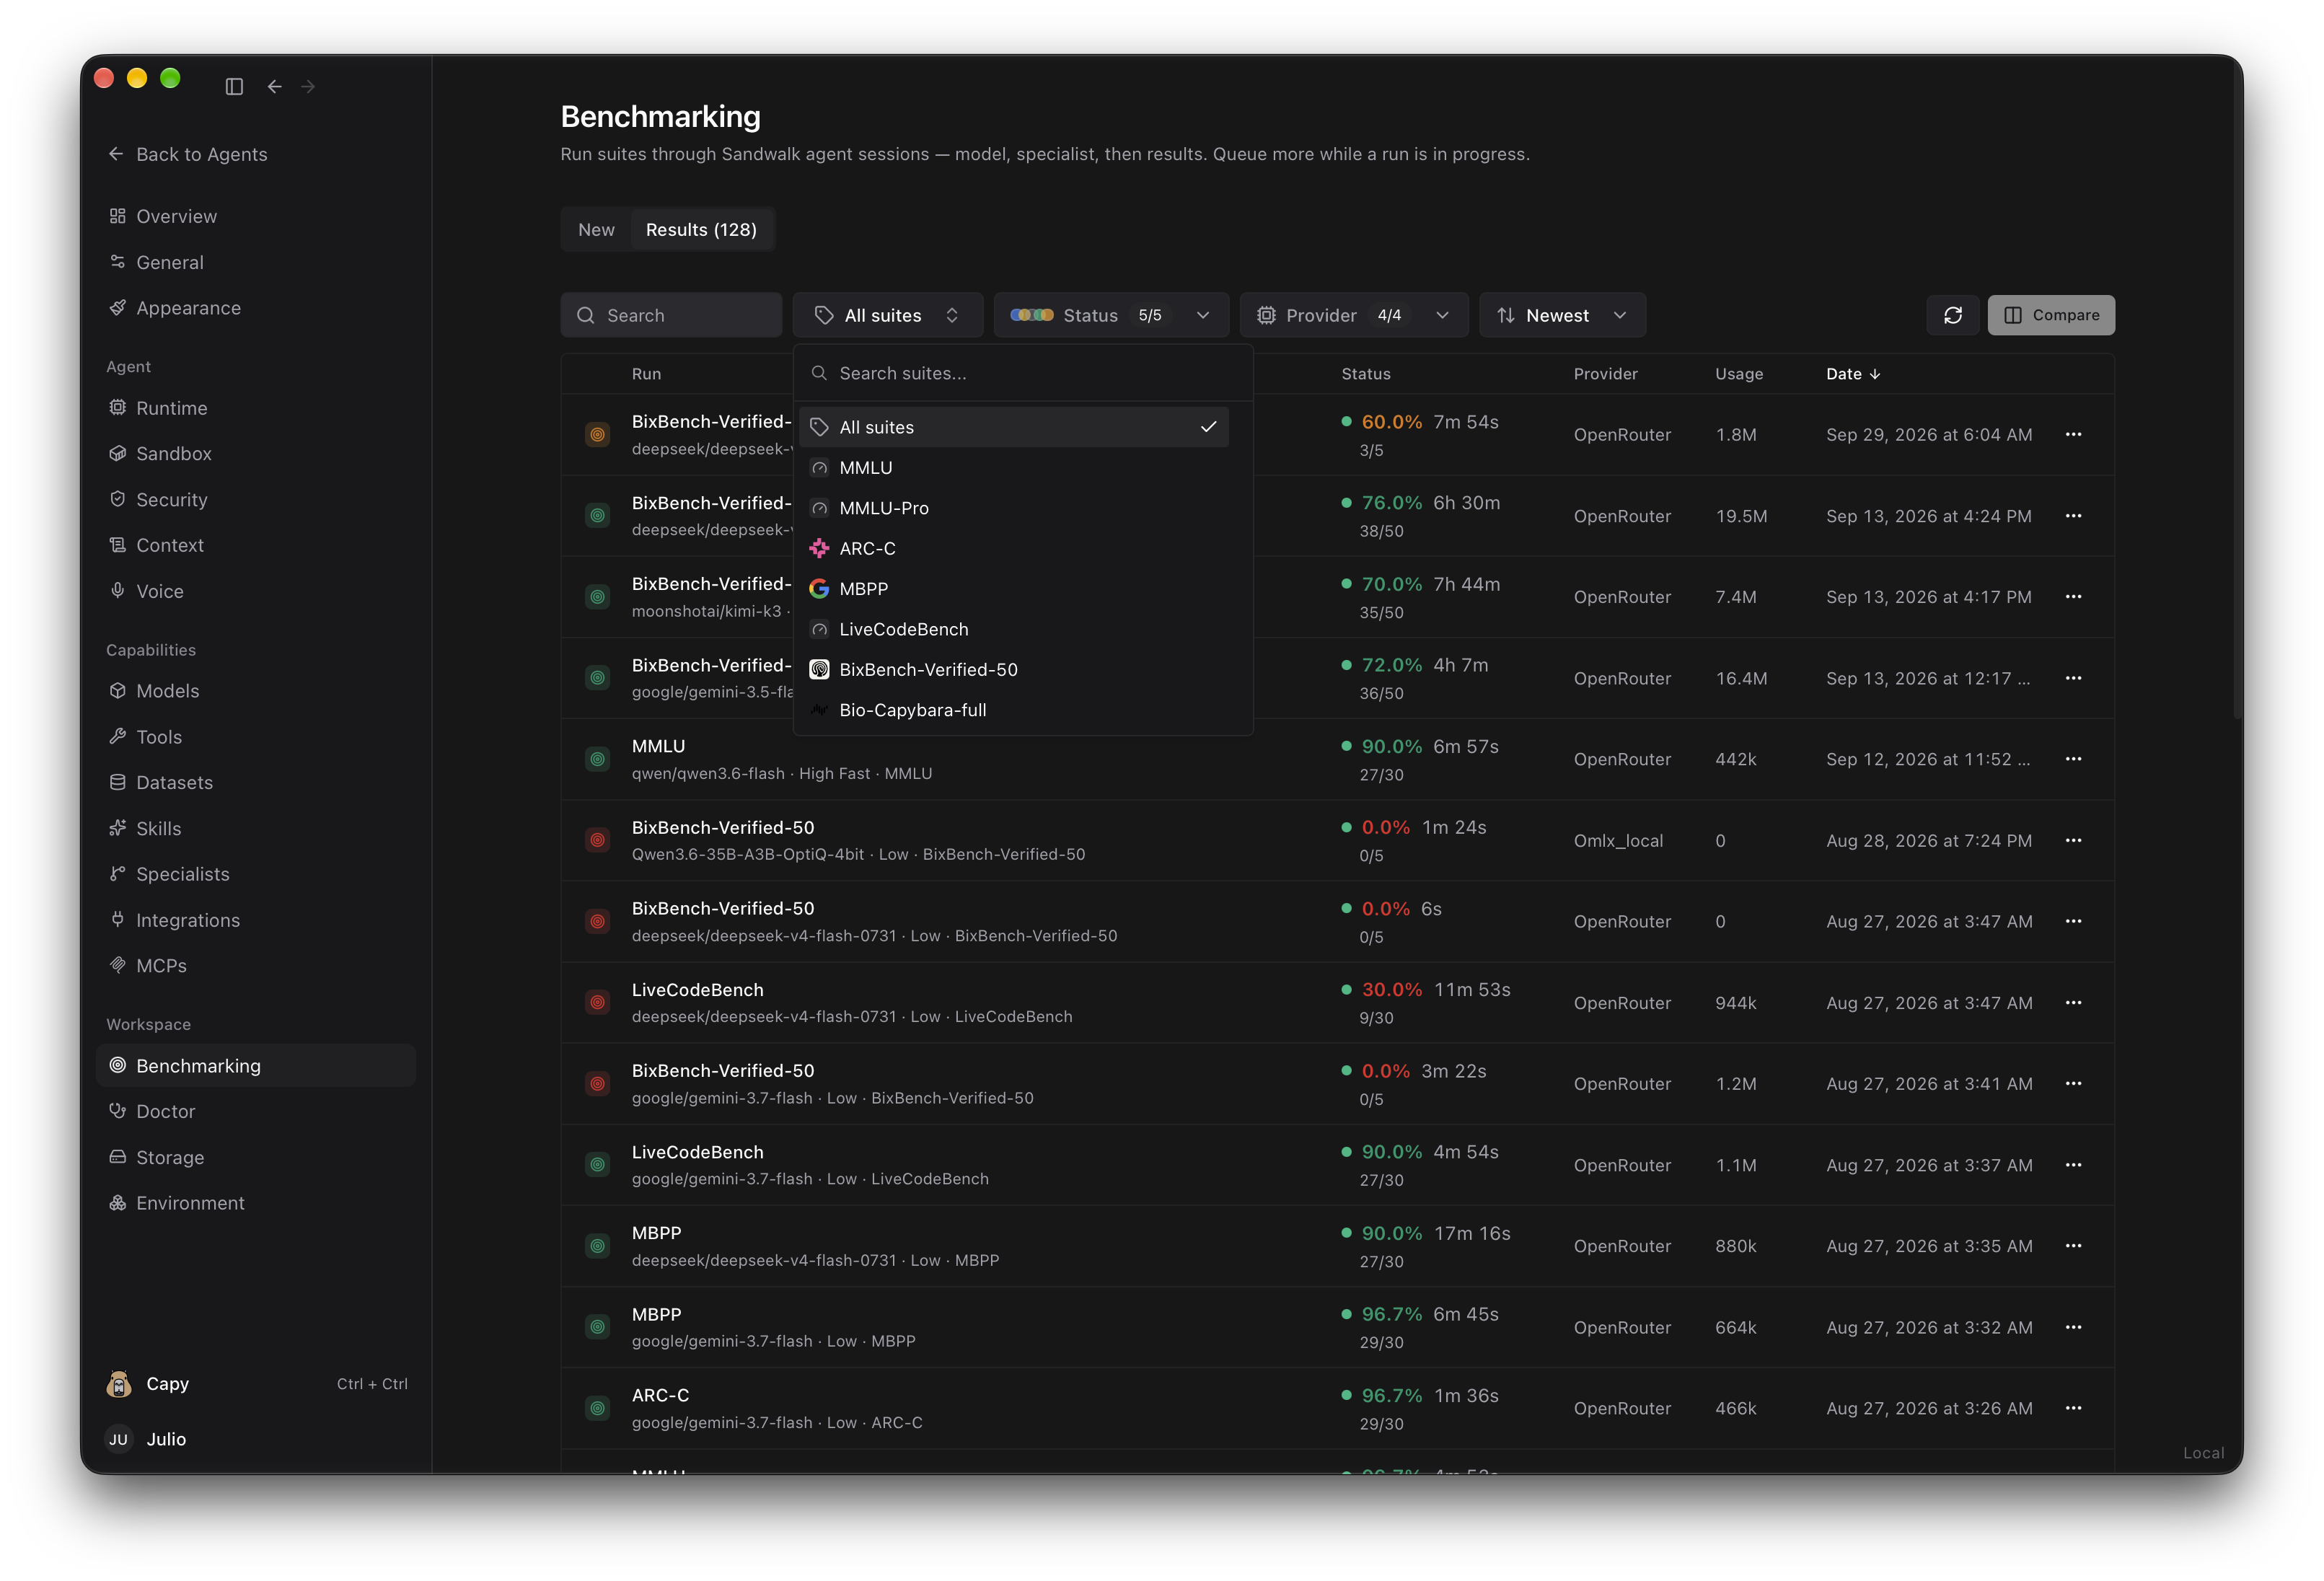Click the back navigation arrow in titlebar
The height and width of the screenshot is (1581, 2324).
[275, 87]
